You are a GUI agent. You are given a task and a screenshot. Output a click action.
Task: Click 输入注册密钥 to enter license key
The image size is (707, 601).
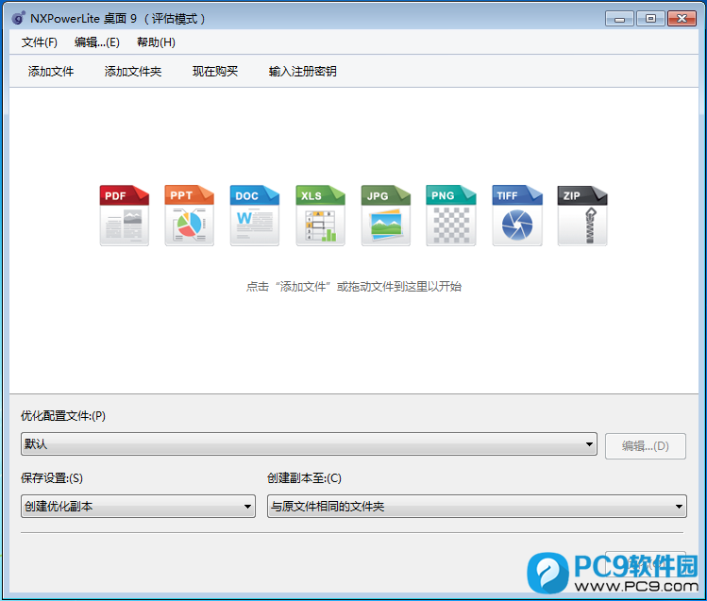[303, 71]
